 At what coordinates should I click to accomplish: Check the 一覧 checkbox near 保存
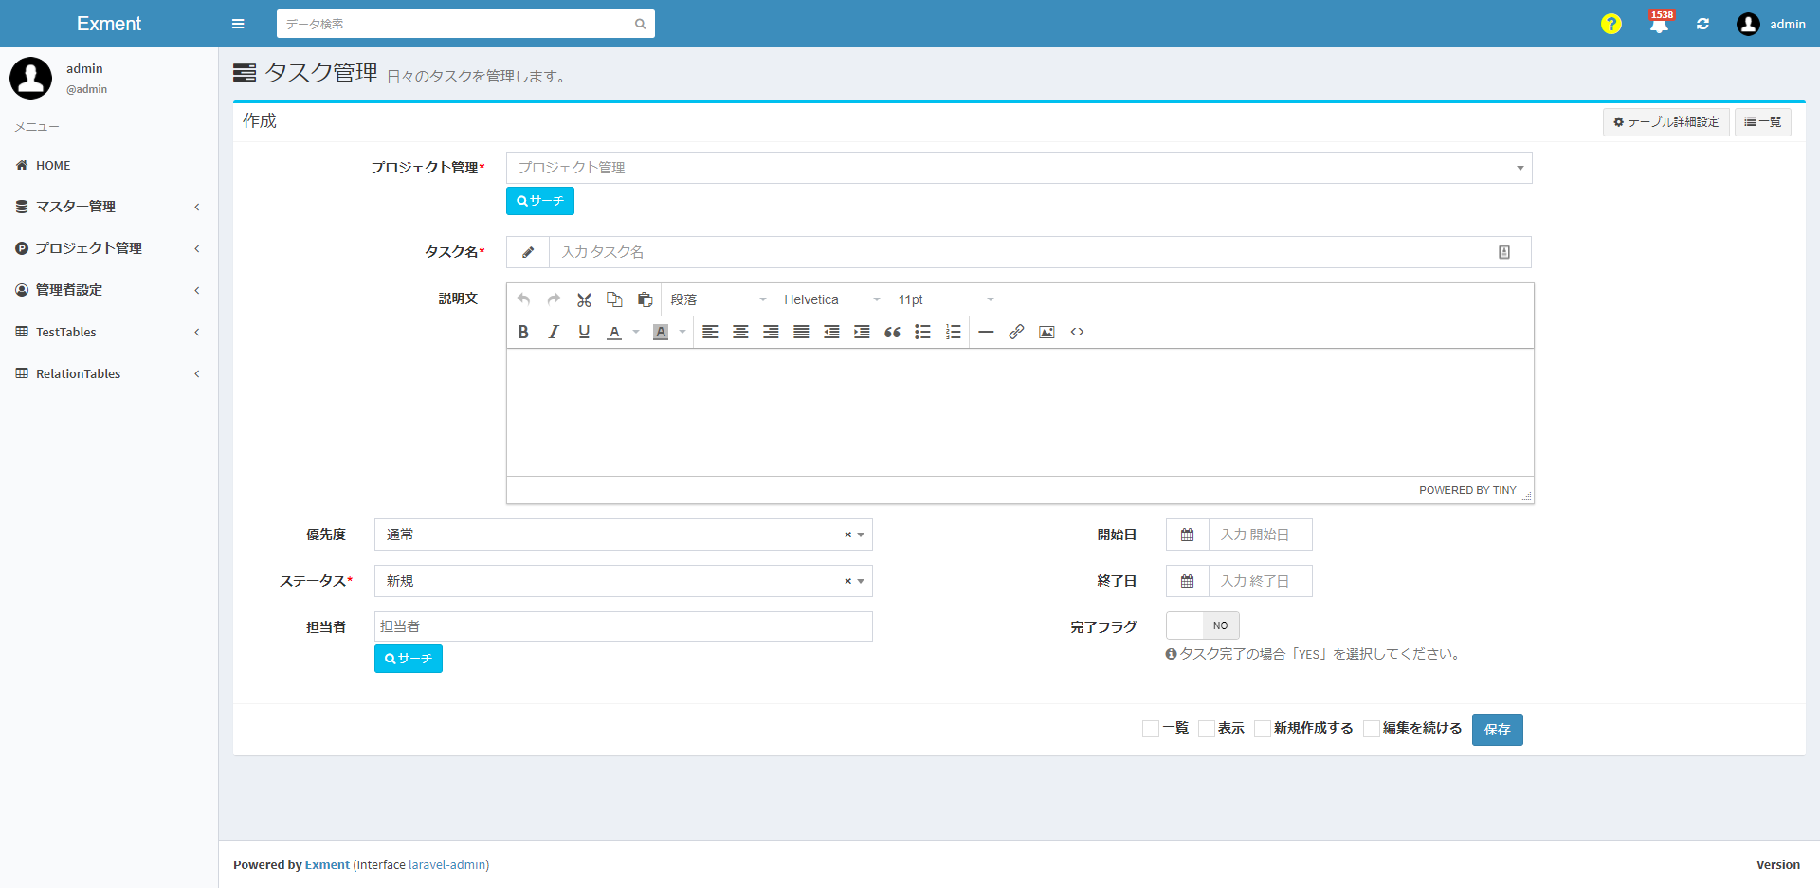point(1150,728)
